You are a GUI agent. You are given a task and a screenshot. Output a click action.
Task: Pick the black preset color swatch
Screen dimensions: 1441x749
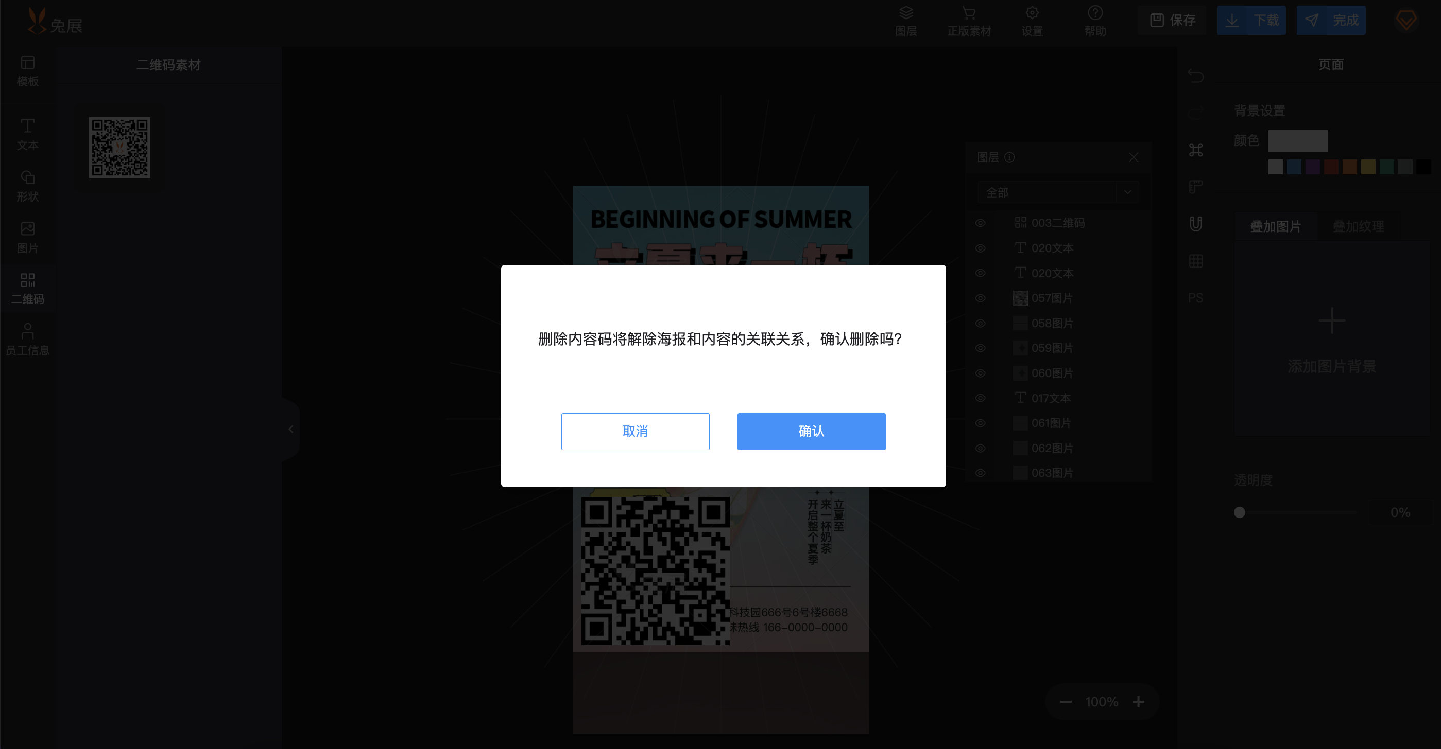tap(1423, 167)
